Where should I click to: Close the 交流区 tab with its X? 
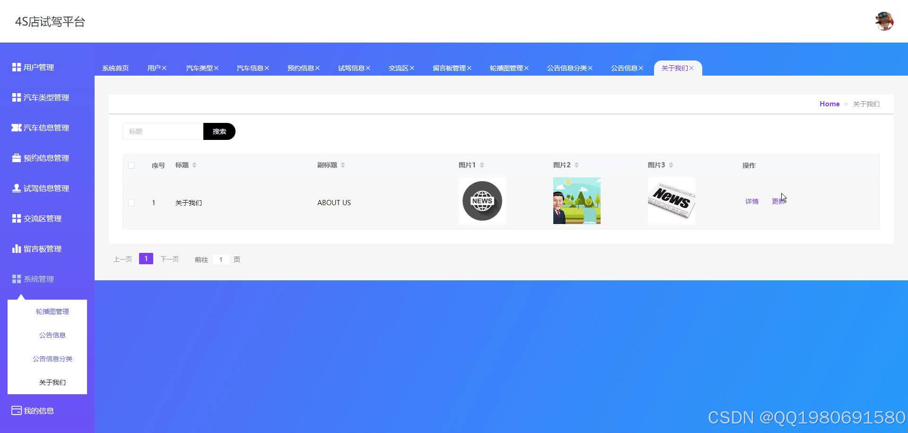(x=412, y=68)
